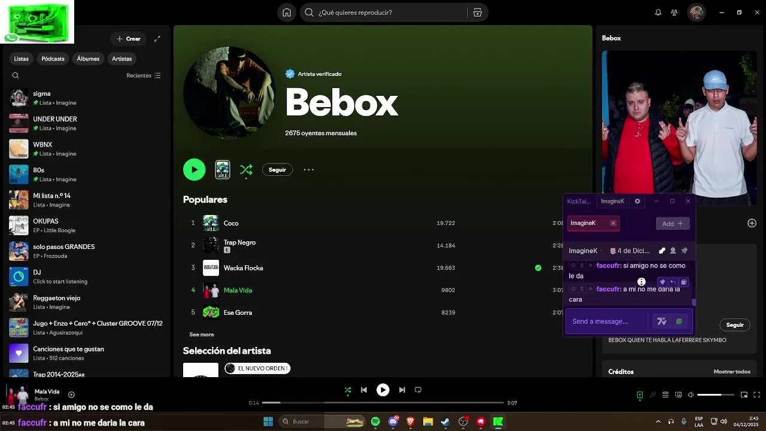Open the chatters user icon in KickTalk
This screenshot has width=766, height=431.
coord(673,251)
